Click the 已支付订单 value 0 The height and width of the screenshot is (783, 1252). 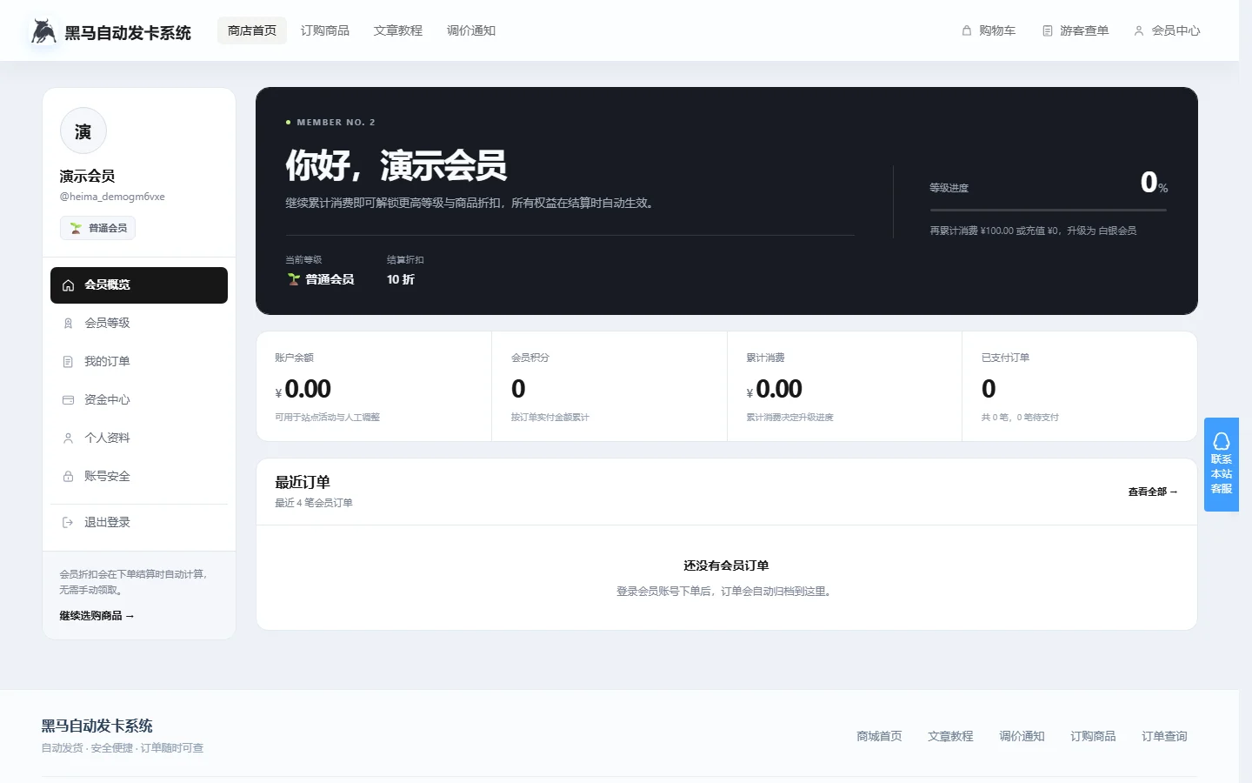click(989, 389)
